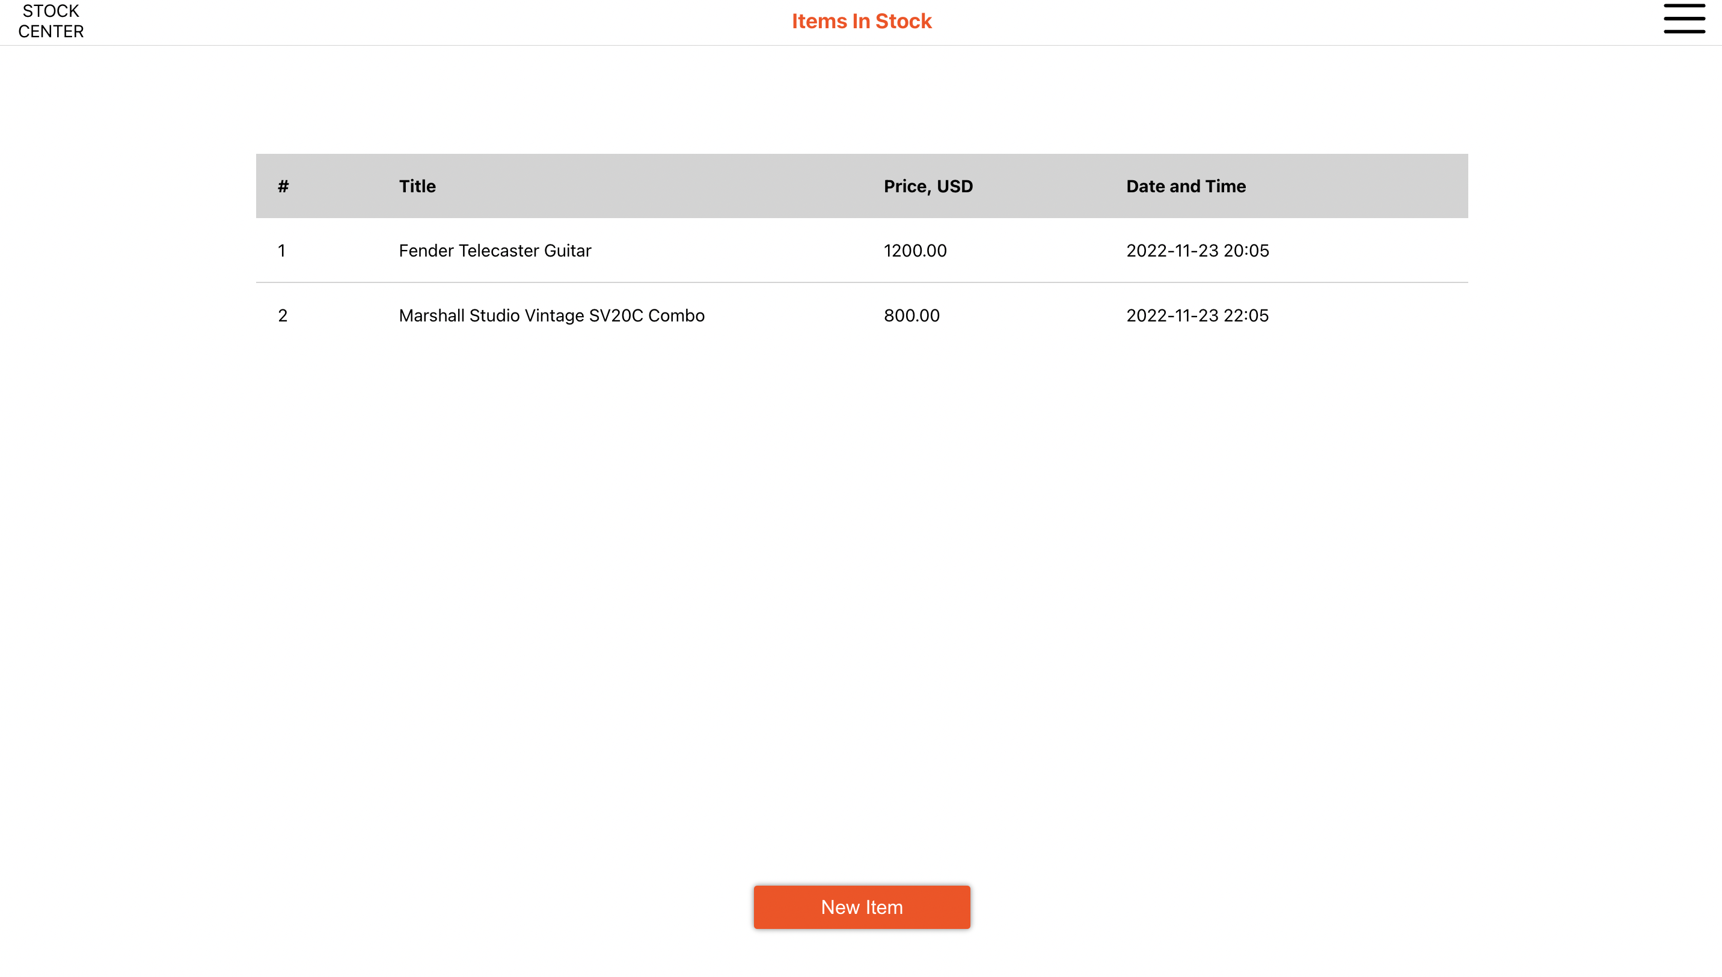Select the Items In Stock heading

pos(862,21)
